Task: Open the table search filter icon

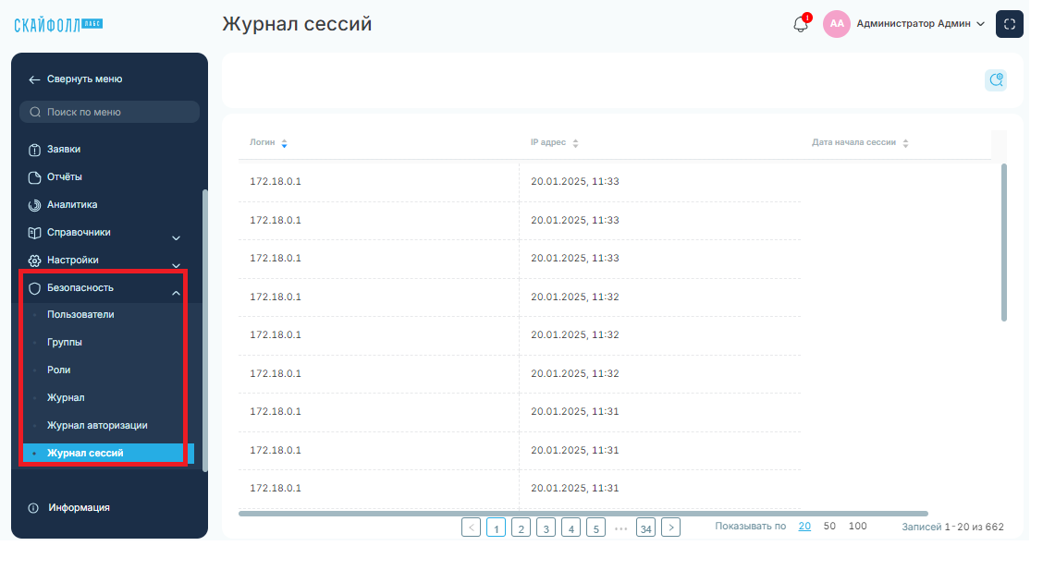Action: point(996,80)
